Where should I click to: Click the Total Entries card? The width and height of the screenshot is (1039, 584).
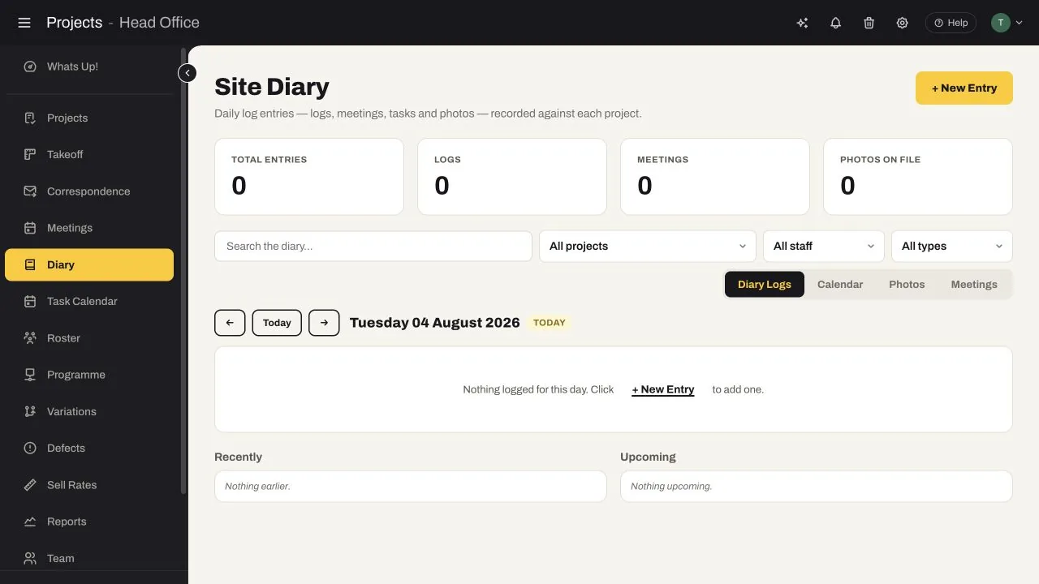309,176
